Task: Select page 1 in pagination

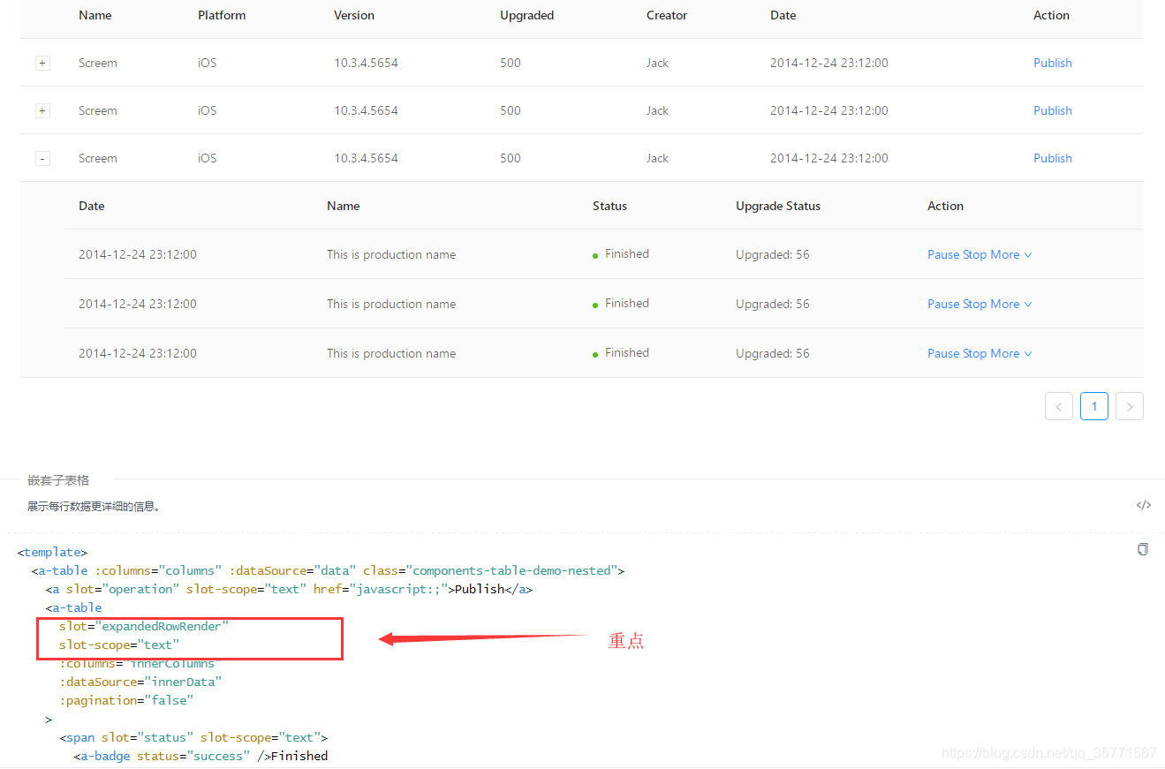Action: (x=1094, y=406)
